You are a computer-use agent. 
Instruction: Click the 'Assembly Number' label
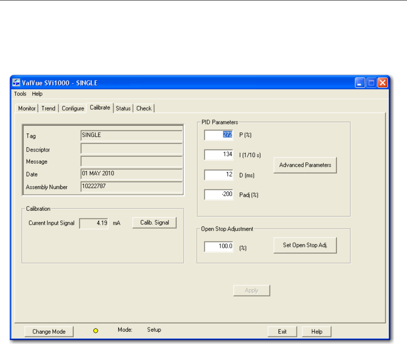click(47, 187)
